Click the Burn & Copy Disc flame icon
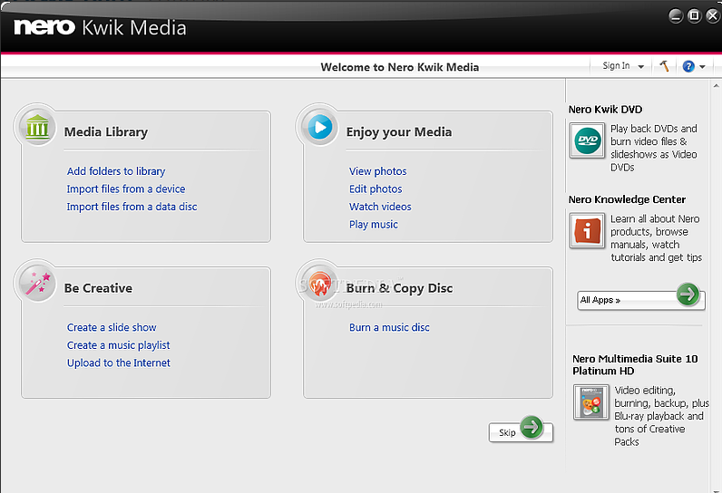Viewport: 722px width, 493px height. [x=319, y=283]
